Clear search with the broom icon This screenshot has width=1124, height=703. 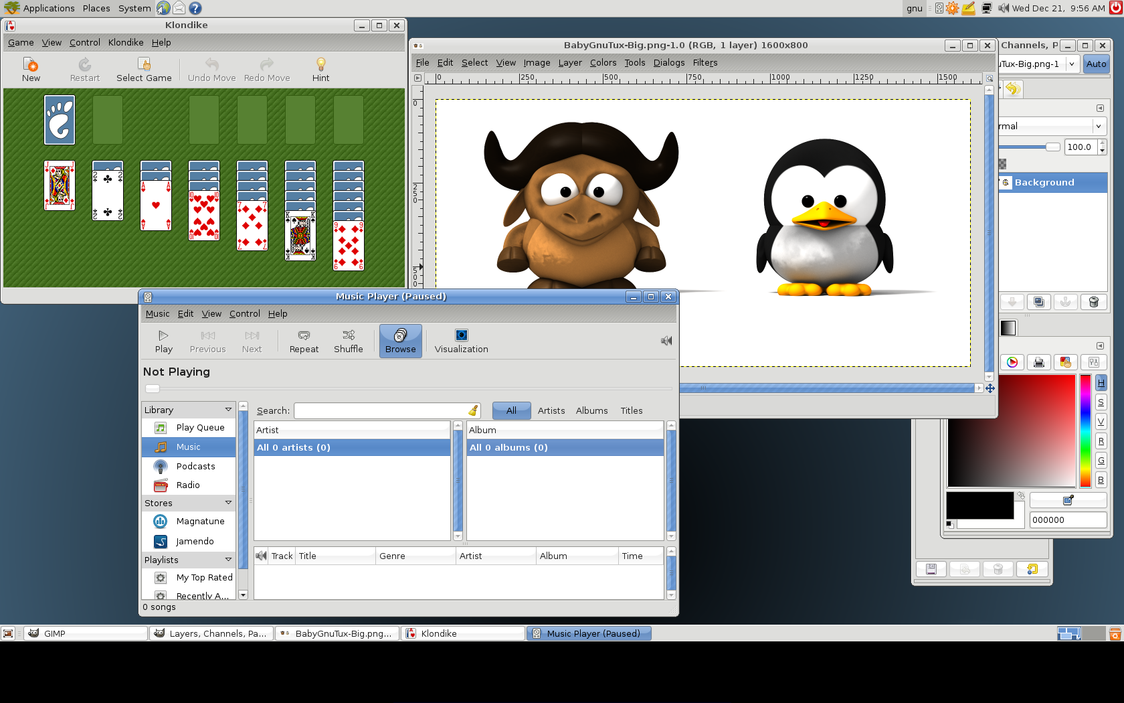tap(473, 410)
